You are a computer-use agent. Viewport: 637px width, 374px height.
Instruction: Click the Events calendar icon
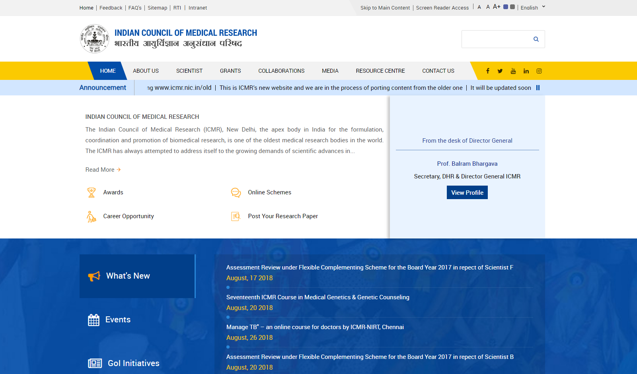(x=94, y=320)
